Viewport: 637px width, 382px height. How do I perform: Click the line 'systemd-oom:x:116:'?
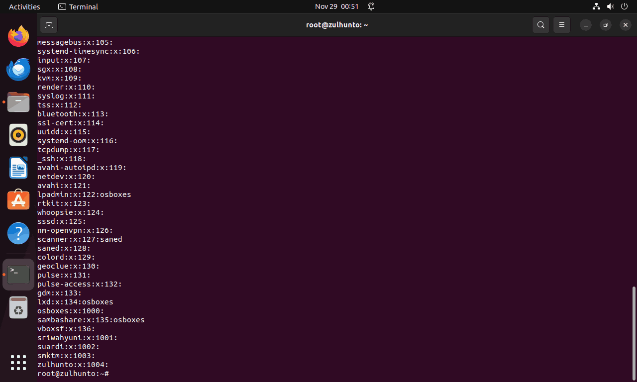pyautogui.click(x=78, y=141)
